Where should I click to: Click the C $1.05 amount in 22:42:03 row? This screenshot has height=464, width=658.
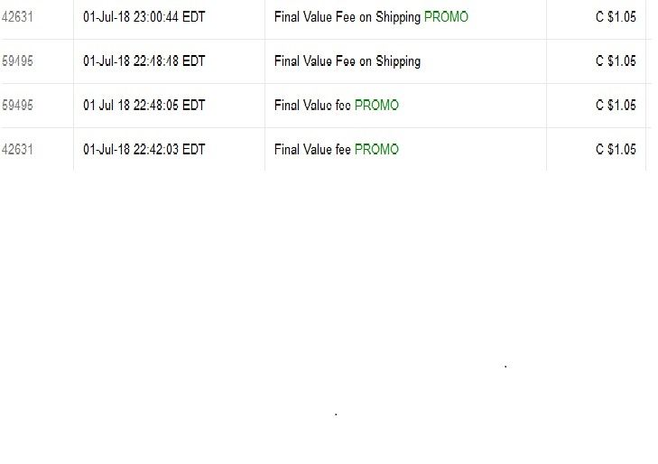616,150
